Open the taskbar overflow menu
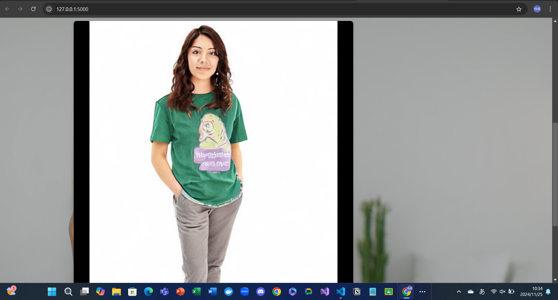 [x=423, y=292]
